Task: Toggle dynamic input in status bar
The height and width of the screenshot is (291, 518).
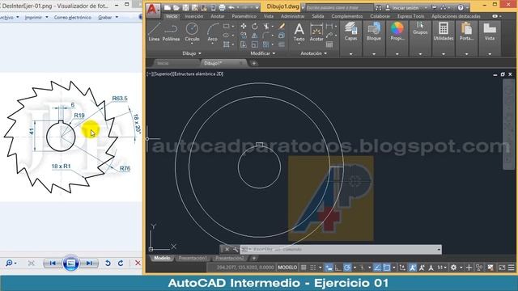Action: [329, 268]
